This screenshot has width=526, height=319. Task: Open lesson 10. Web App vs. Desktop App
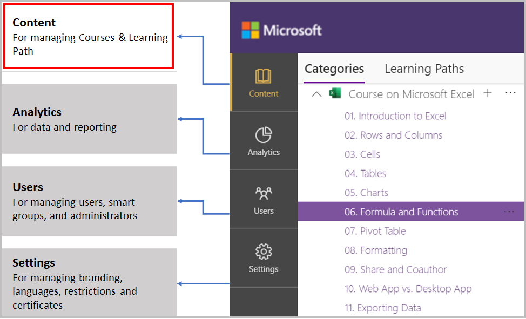tap(408, 289)
